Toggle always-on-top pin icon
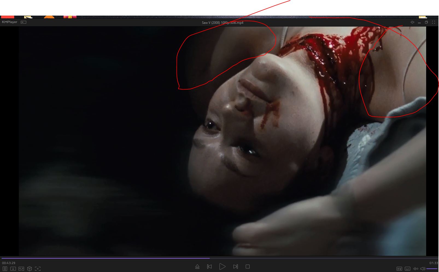 click(412, 22)
